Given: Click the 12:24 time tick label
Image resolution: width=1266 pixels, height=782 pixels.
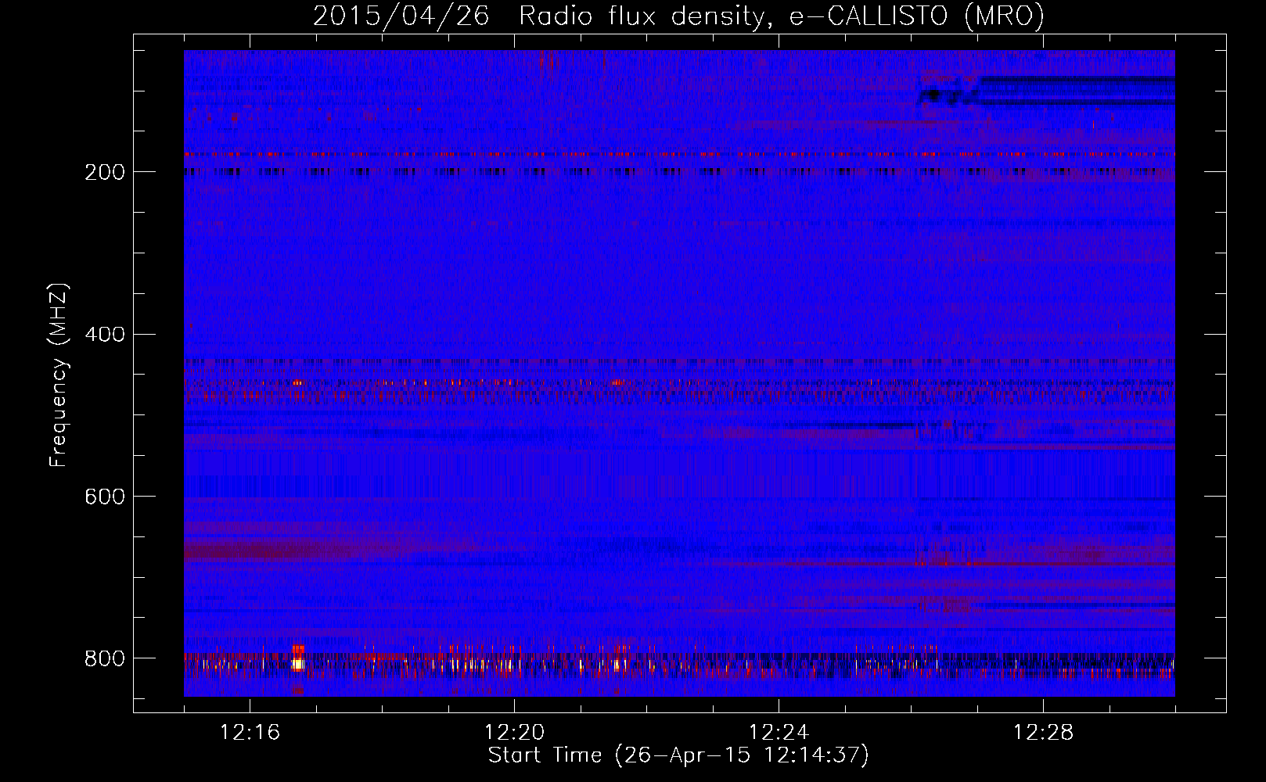Looking at the screenshot, I should tap(779, 733).
